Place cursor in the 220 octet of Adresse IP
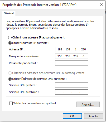 (x=84, y=49)
